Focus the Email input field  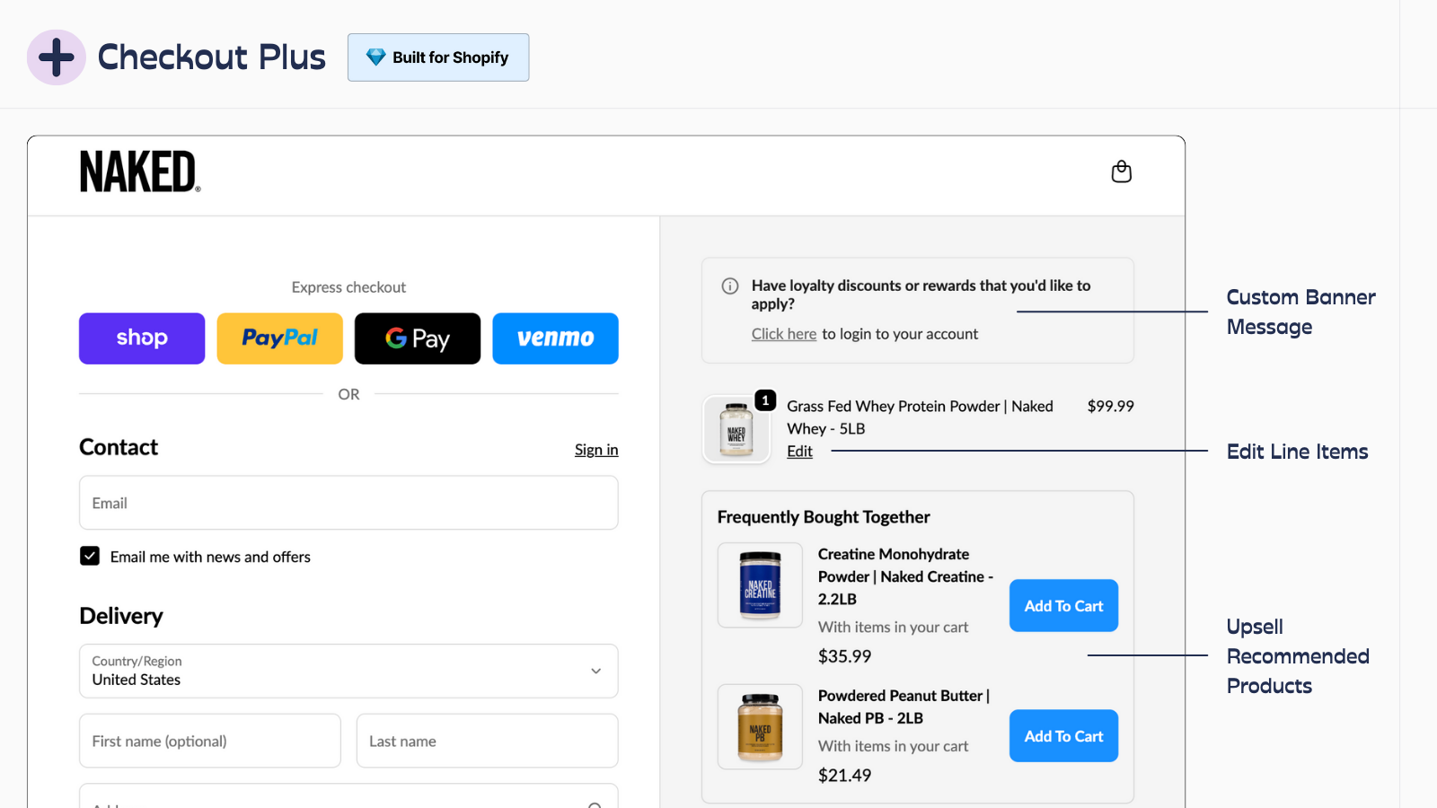point(348,503)
